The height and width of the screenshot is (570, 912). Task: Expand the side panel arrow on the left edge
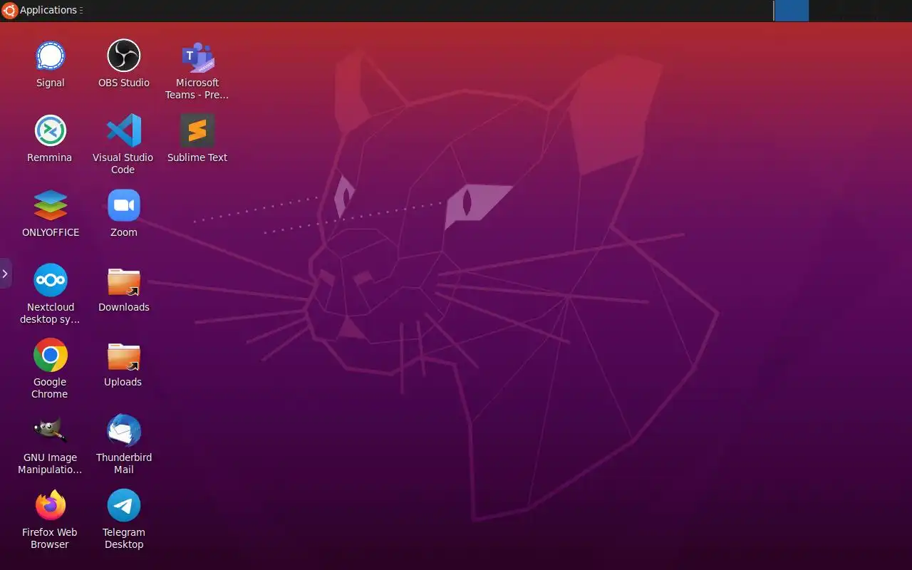(5, 274)
